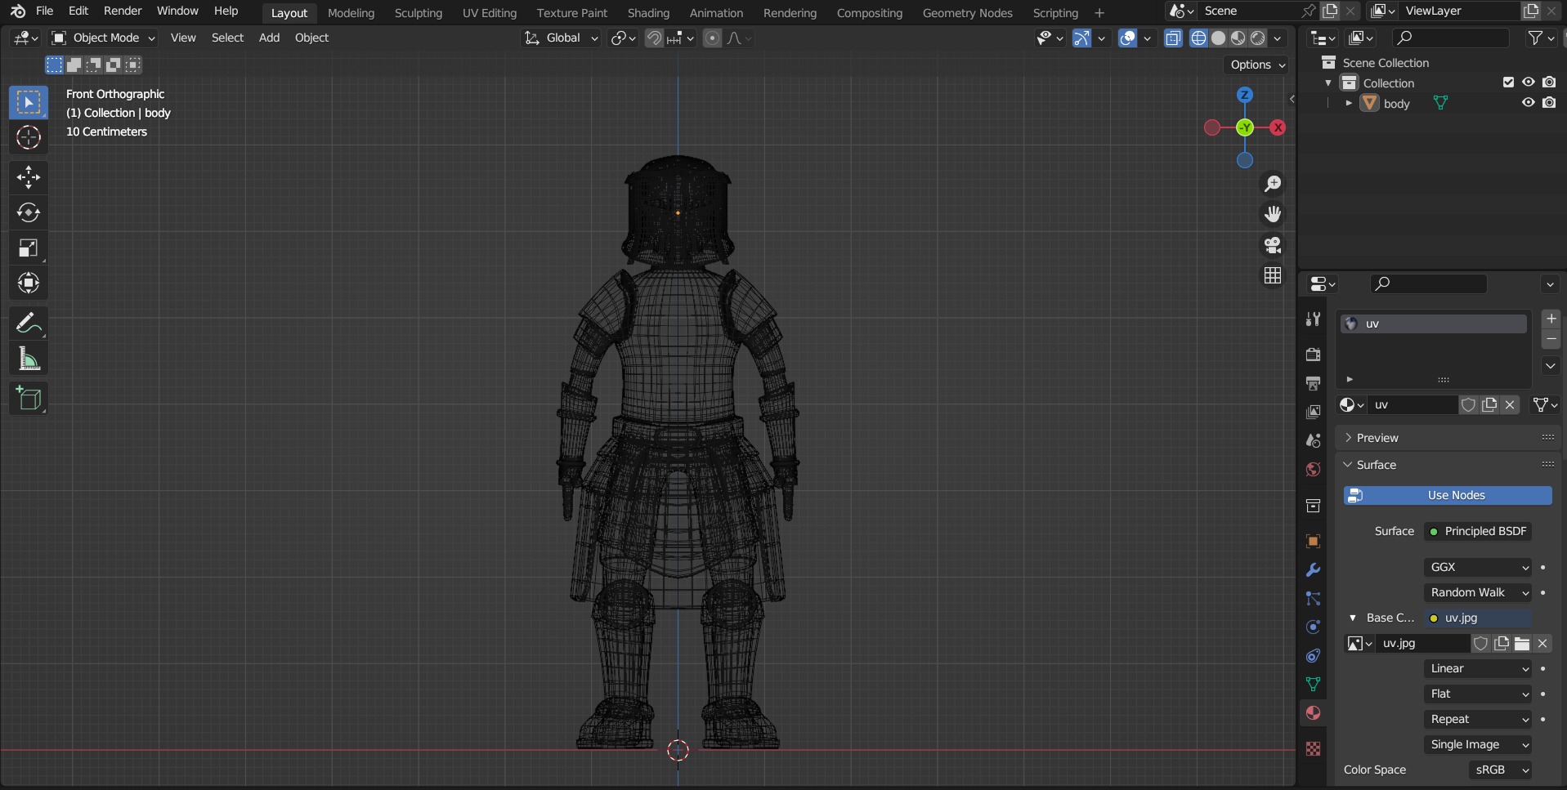Select the Select Box tool
The height and width of the screenshot is (790, 1567).
(x=29, y=102)
